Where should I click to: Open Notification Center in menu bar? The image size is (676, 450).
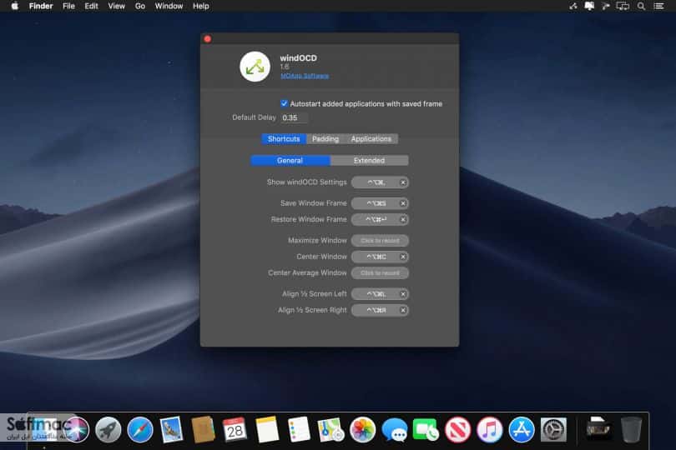[658, 6]
